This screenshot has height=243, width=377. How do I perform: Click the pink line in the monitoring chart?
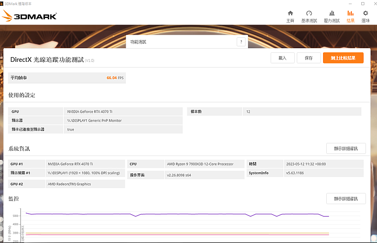tap(177, 235)
